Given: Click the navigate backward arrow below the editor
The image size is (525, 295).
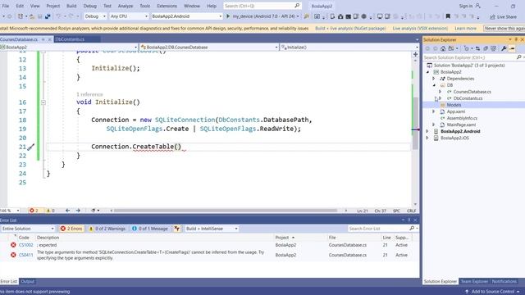Looking at the screenshot, I should 67,211.
